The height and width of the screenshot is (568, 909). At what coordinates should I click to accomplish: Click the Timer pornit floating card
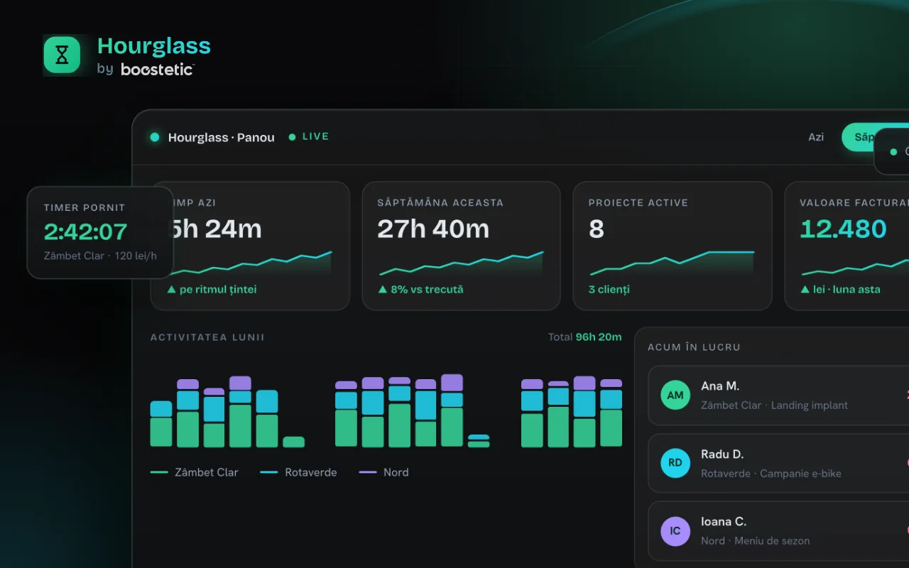100,232
